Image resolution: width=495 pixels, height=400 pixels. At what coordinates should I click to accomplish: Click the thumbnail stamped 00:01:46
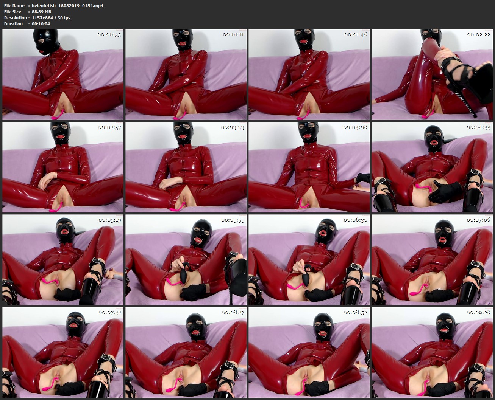click(x=309, y=74)
